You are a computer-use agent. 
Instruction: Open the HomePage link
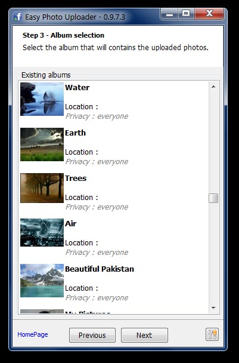33,334
